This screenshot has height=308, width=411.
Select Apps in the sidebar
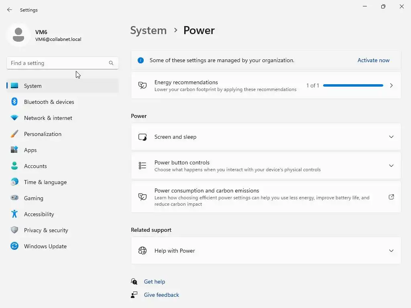click(30, 150)
